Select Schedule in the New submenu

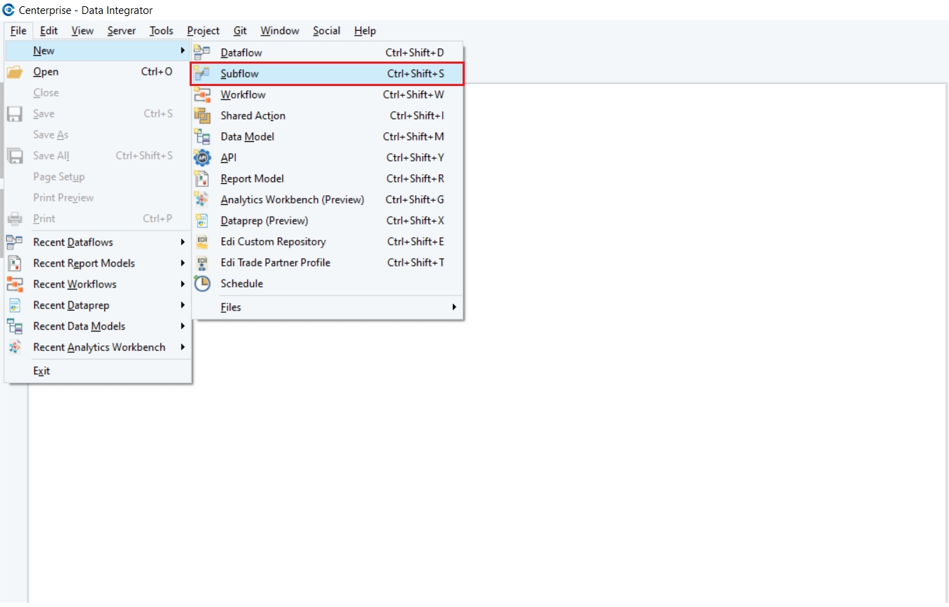coord(327,283)
